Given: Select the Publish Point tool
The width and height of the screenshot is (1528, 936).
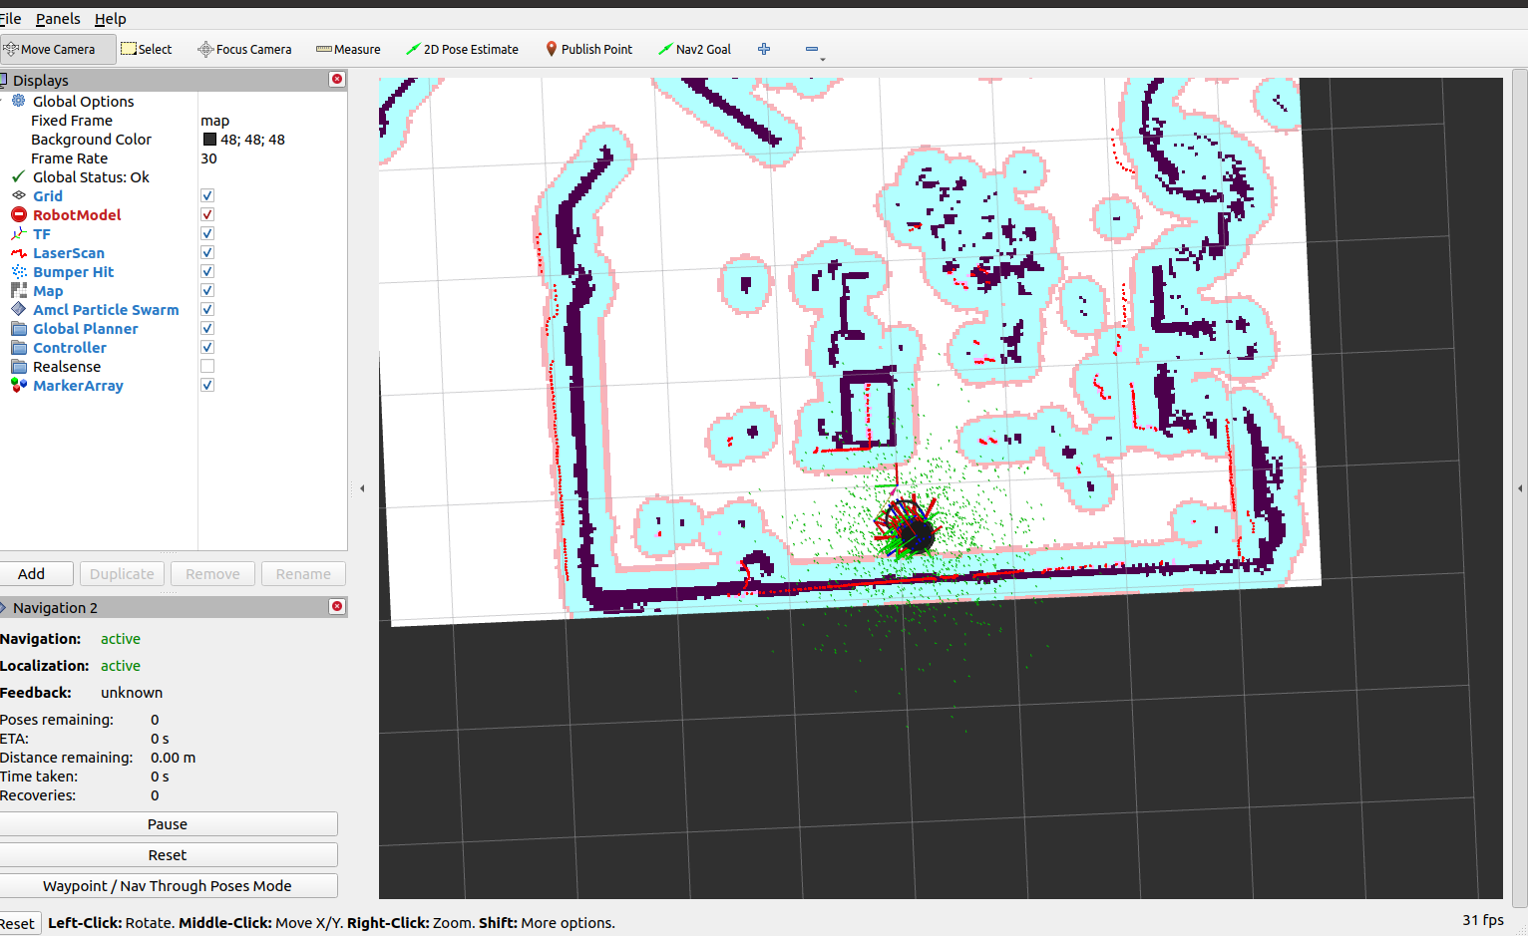Looking at the screenshot, I should pyautogui.click(x=588, y=48).
